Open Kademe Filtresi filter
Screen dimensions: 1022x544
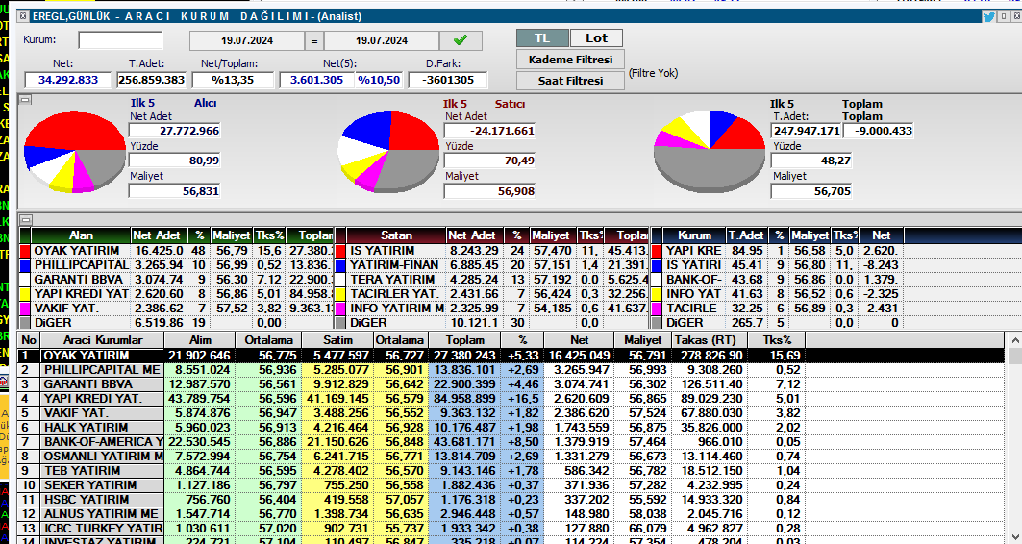tap(570, 60)
